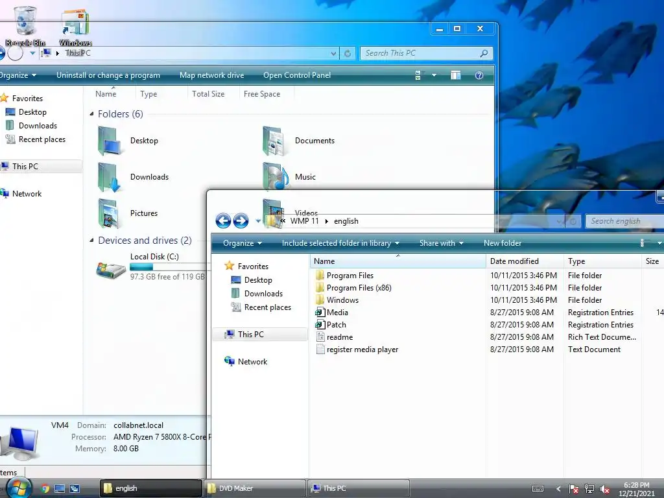The height and width of the screenshot is (498, 664).
Task: Click Uninstall or change a program
Action: pos(108,75)
